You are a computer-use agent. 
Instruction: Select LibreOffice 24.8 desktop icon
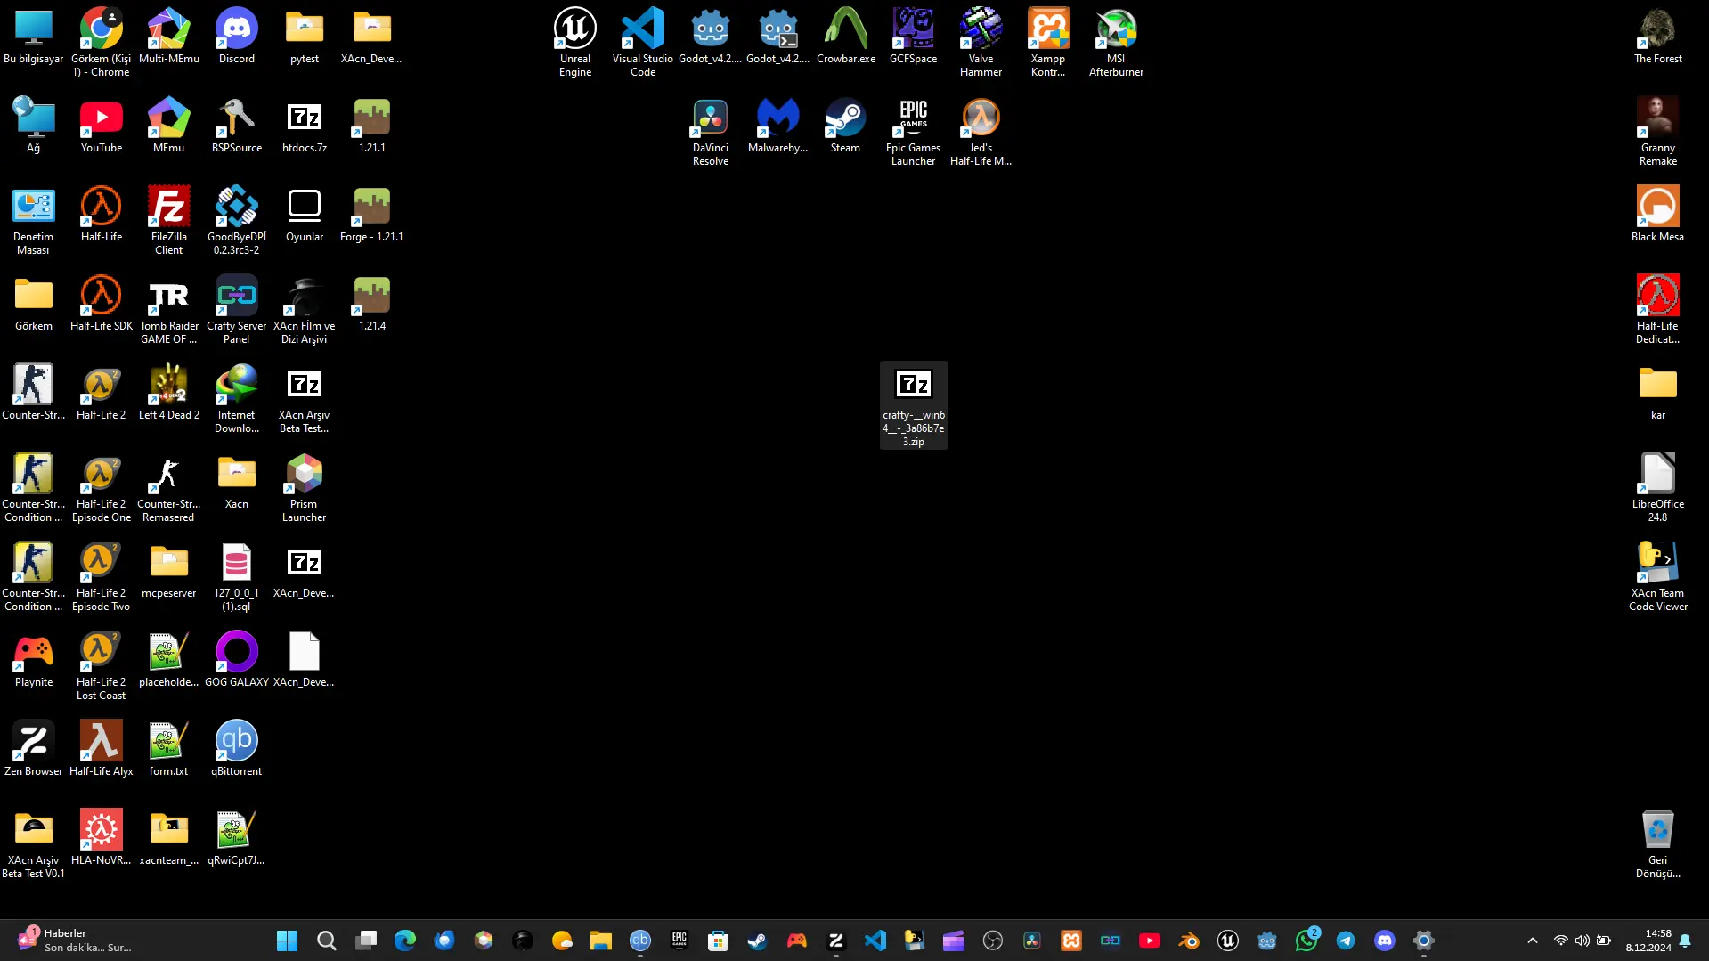point(1657,487)
